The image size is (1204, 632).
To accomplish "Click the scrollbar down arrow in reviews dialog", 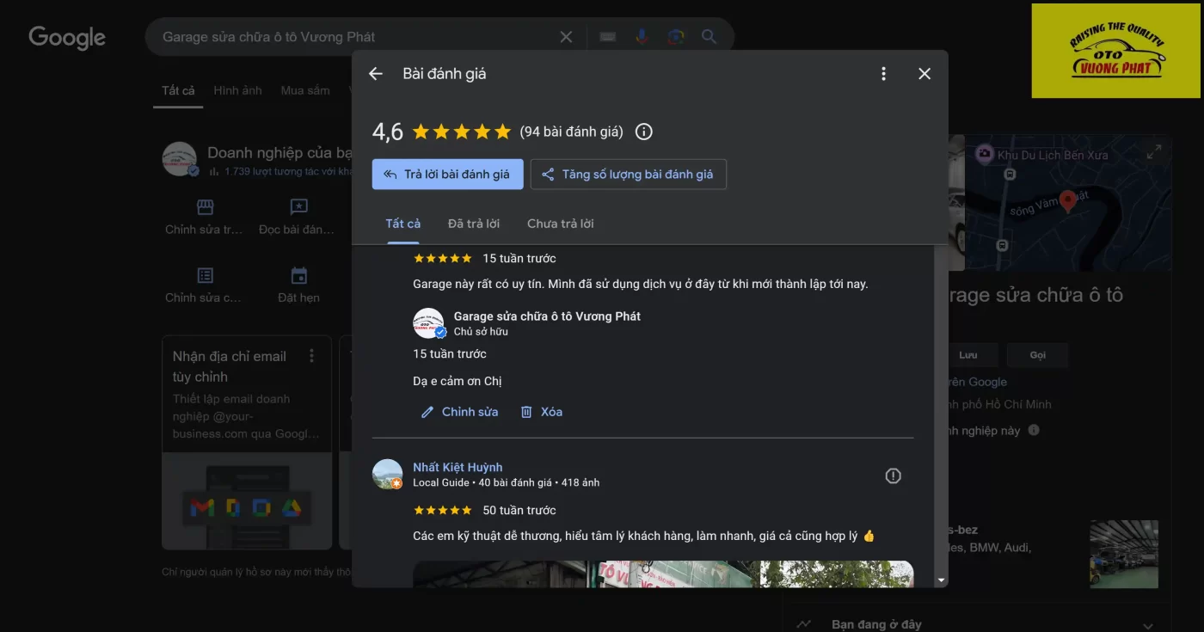I will pos(941,581).
